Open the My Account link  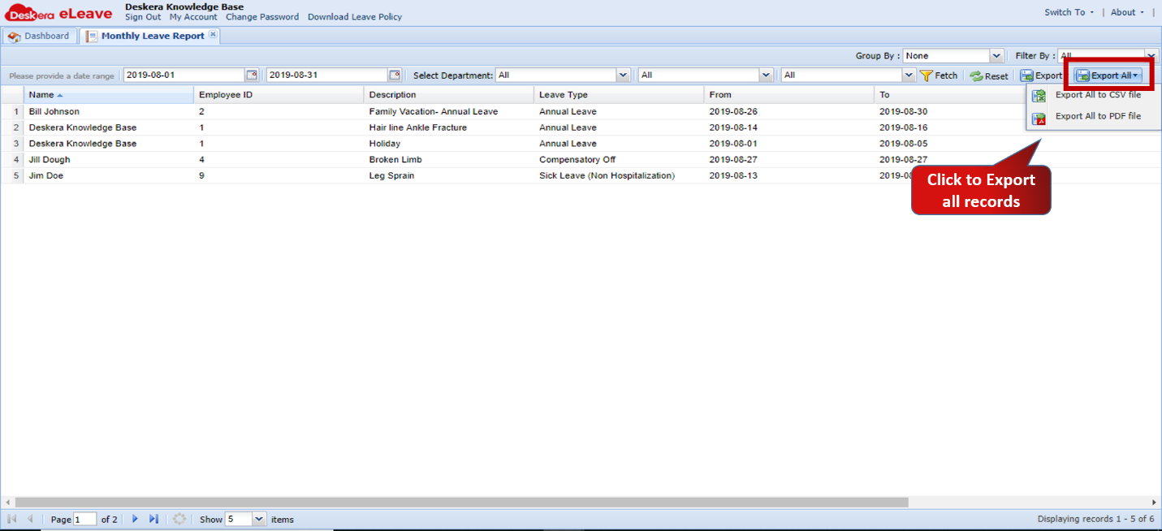point(193,17)
